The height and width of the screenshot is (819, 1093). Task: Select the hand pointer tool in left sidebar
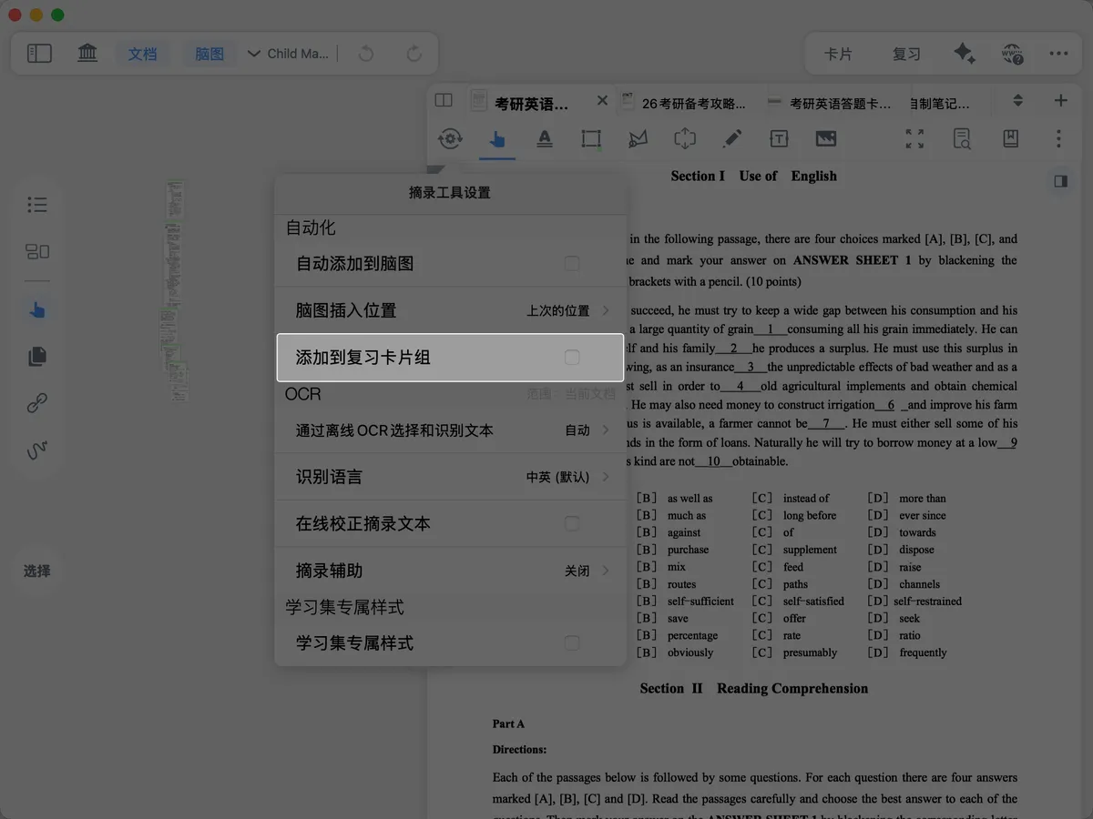(37, 310)
